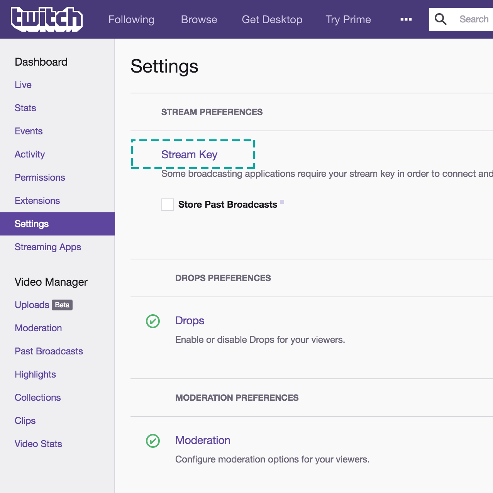
Task: Open the Get Desktop page
Action: click(x=272, y=19)
